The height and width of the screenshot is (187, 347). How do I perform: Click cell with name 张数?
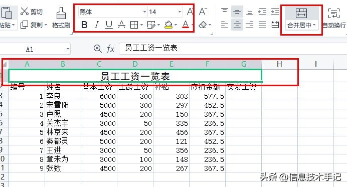pos(63,168)
